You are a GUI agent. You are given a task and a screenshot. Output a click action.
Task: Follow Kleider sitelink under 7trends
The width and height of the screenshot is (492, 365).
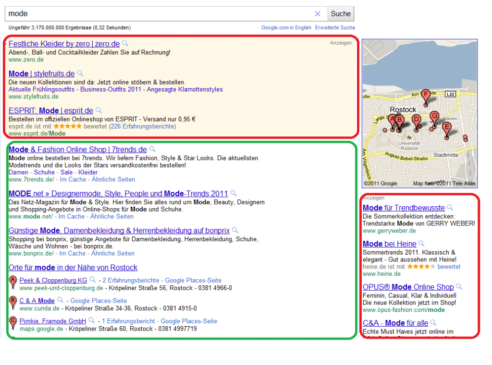point(88,172)
